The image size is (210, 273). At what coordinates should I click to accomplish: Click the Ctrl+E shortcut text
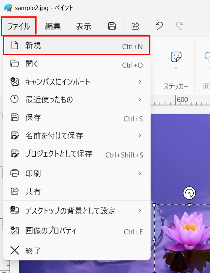point(133,232)
